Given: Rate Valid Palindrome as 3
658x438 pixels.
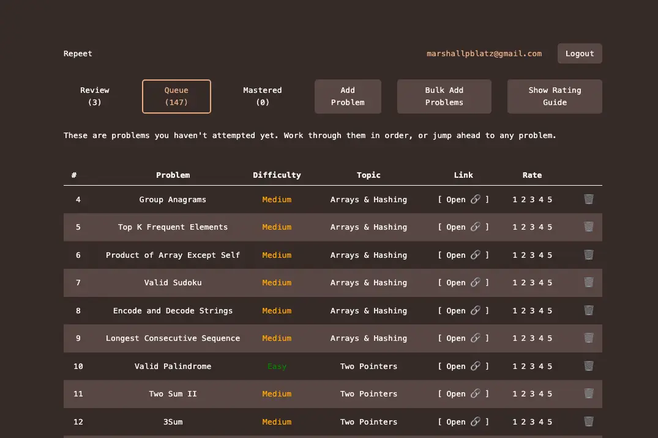Looking at the screenshot, I should tap(532, 367).
